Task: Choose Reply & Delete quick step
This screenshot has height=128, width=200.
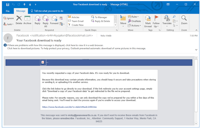Action: click(101, 21)
